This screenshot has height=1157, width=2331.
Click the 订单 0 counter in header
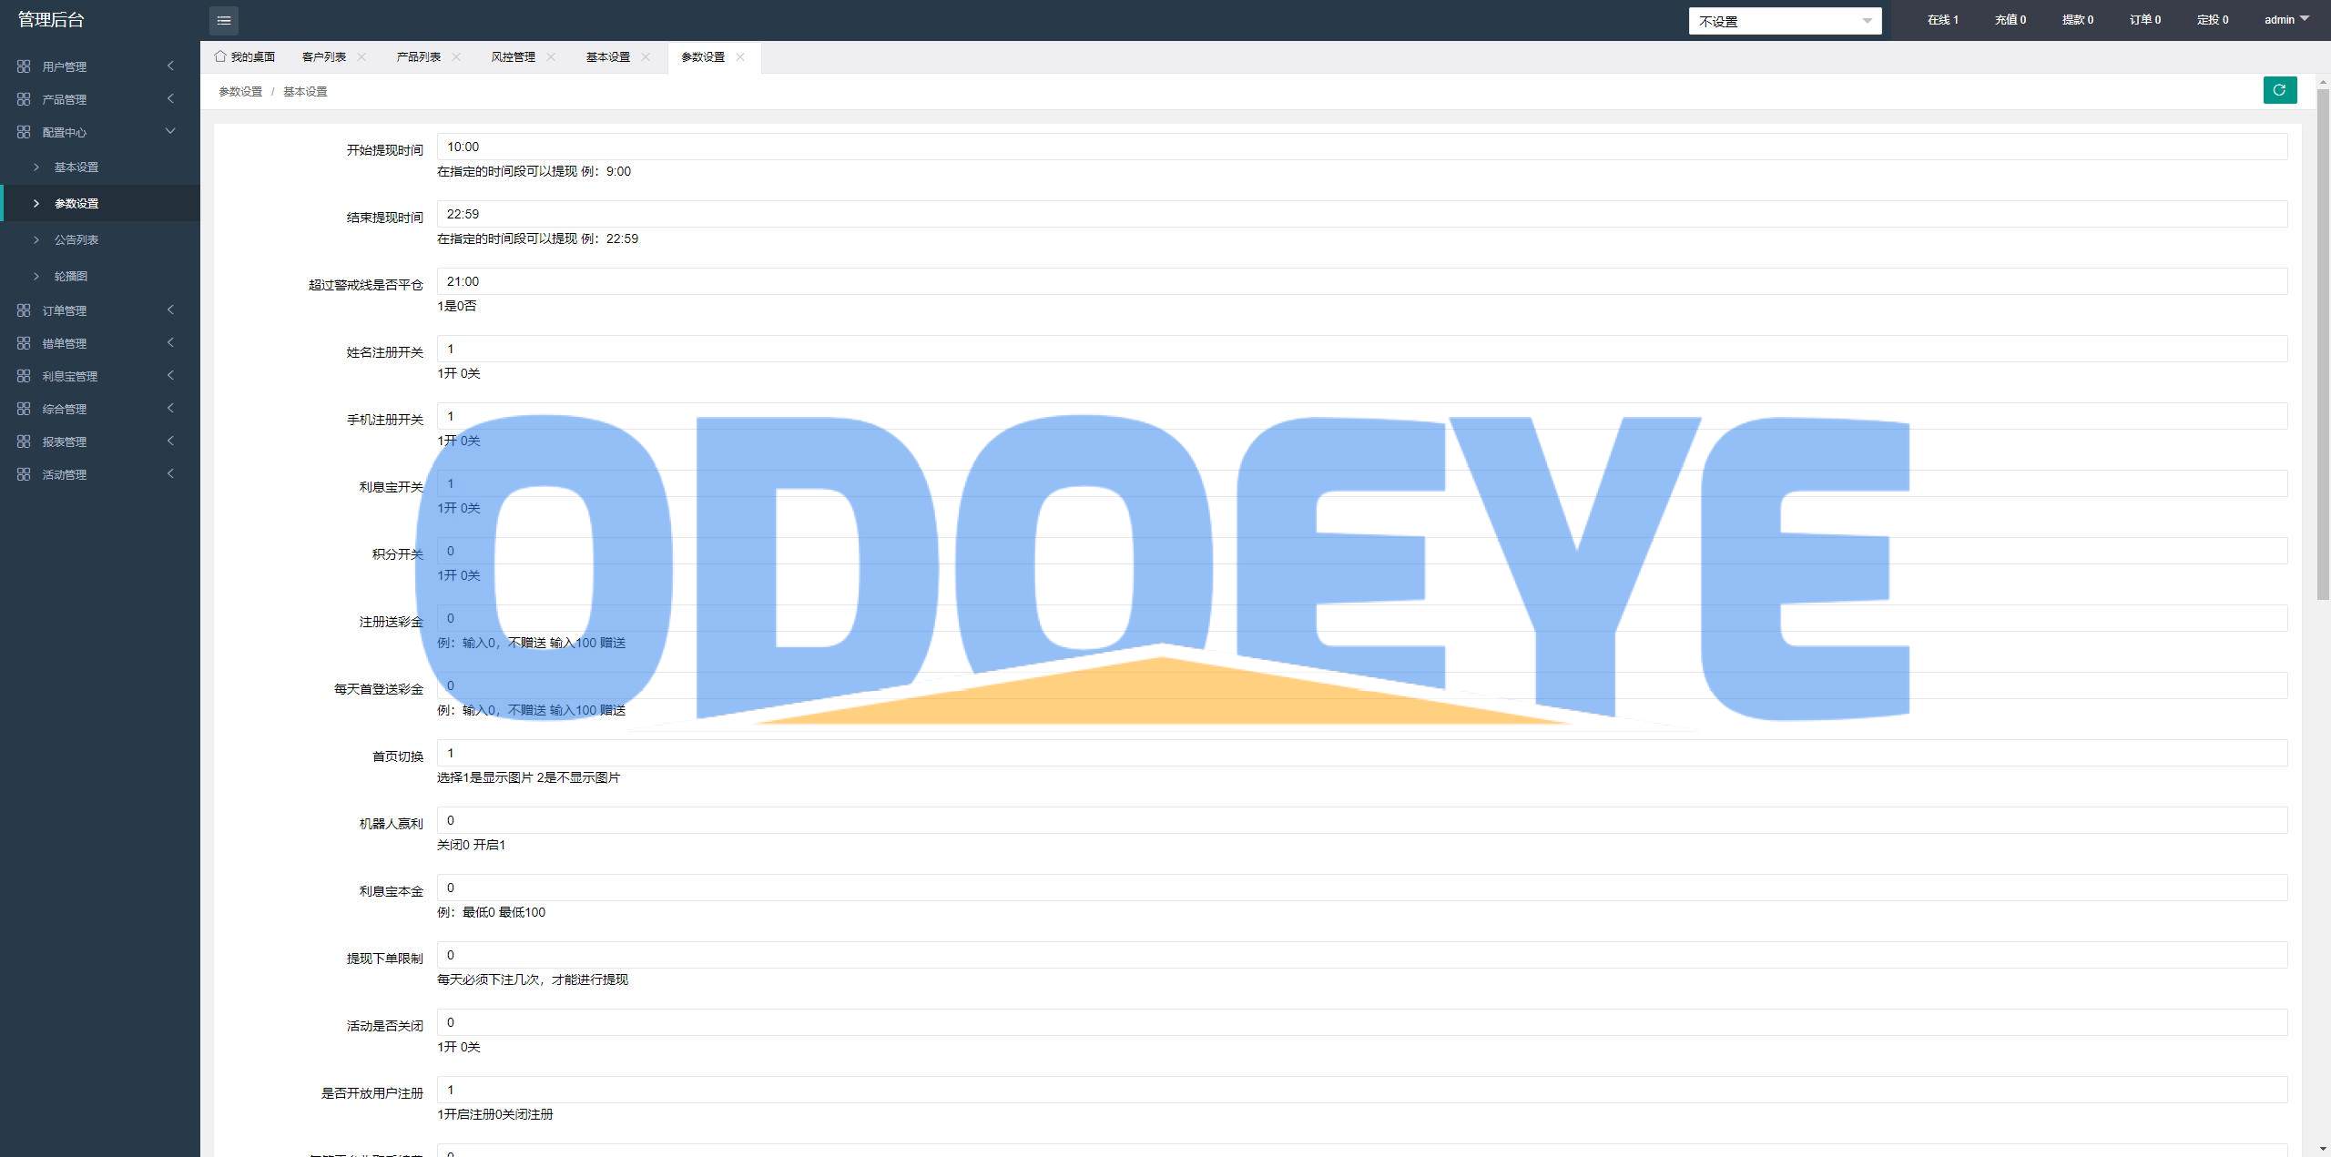(2144, 19)
